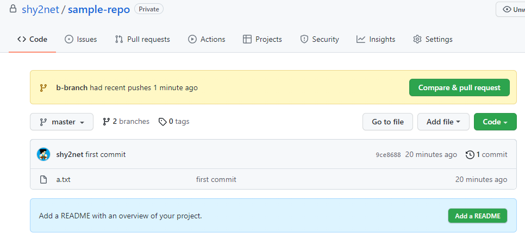Click the Settings gear icon

pyautogui.click(x=417, y=40)
